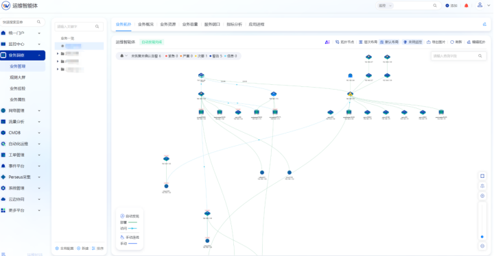
Task: Switch to 业务概况 tab
Action: coord(145,24)
